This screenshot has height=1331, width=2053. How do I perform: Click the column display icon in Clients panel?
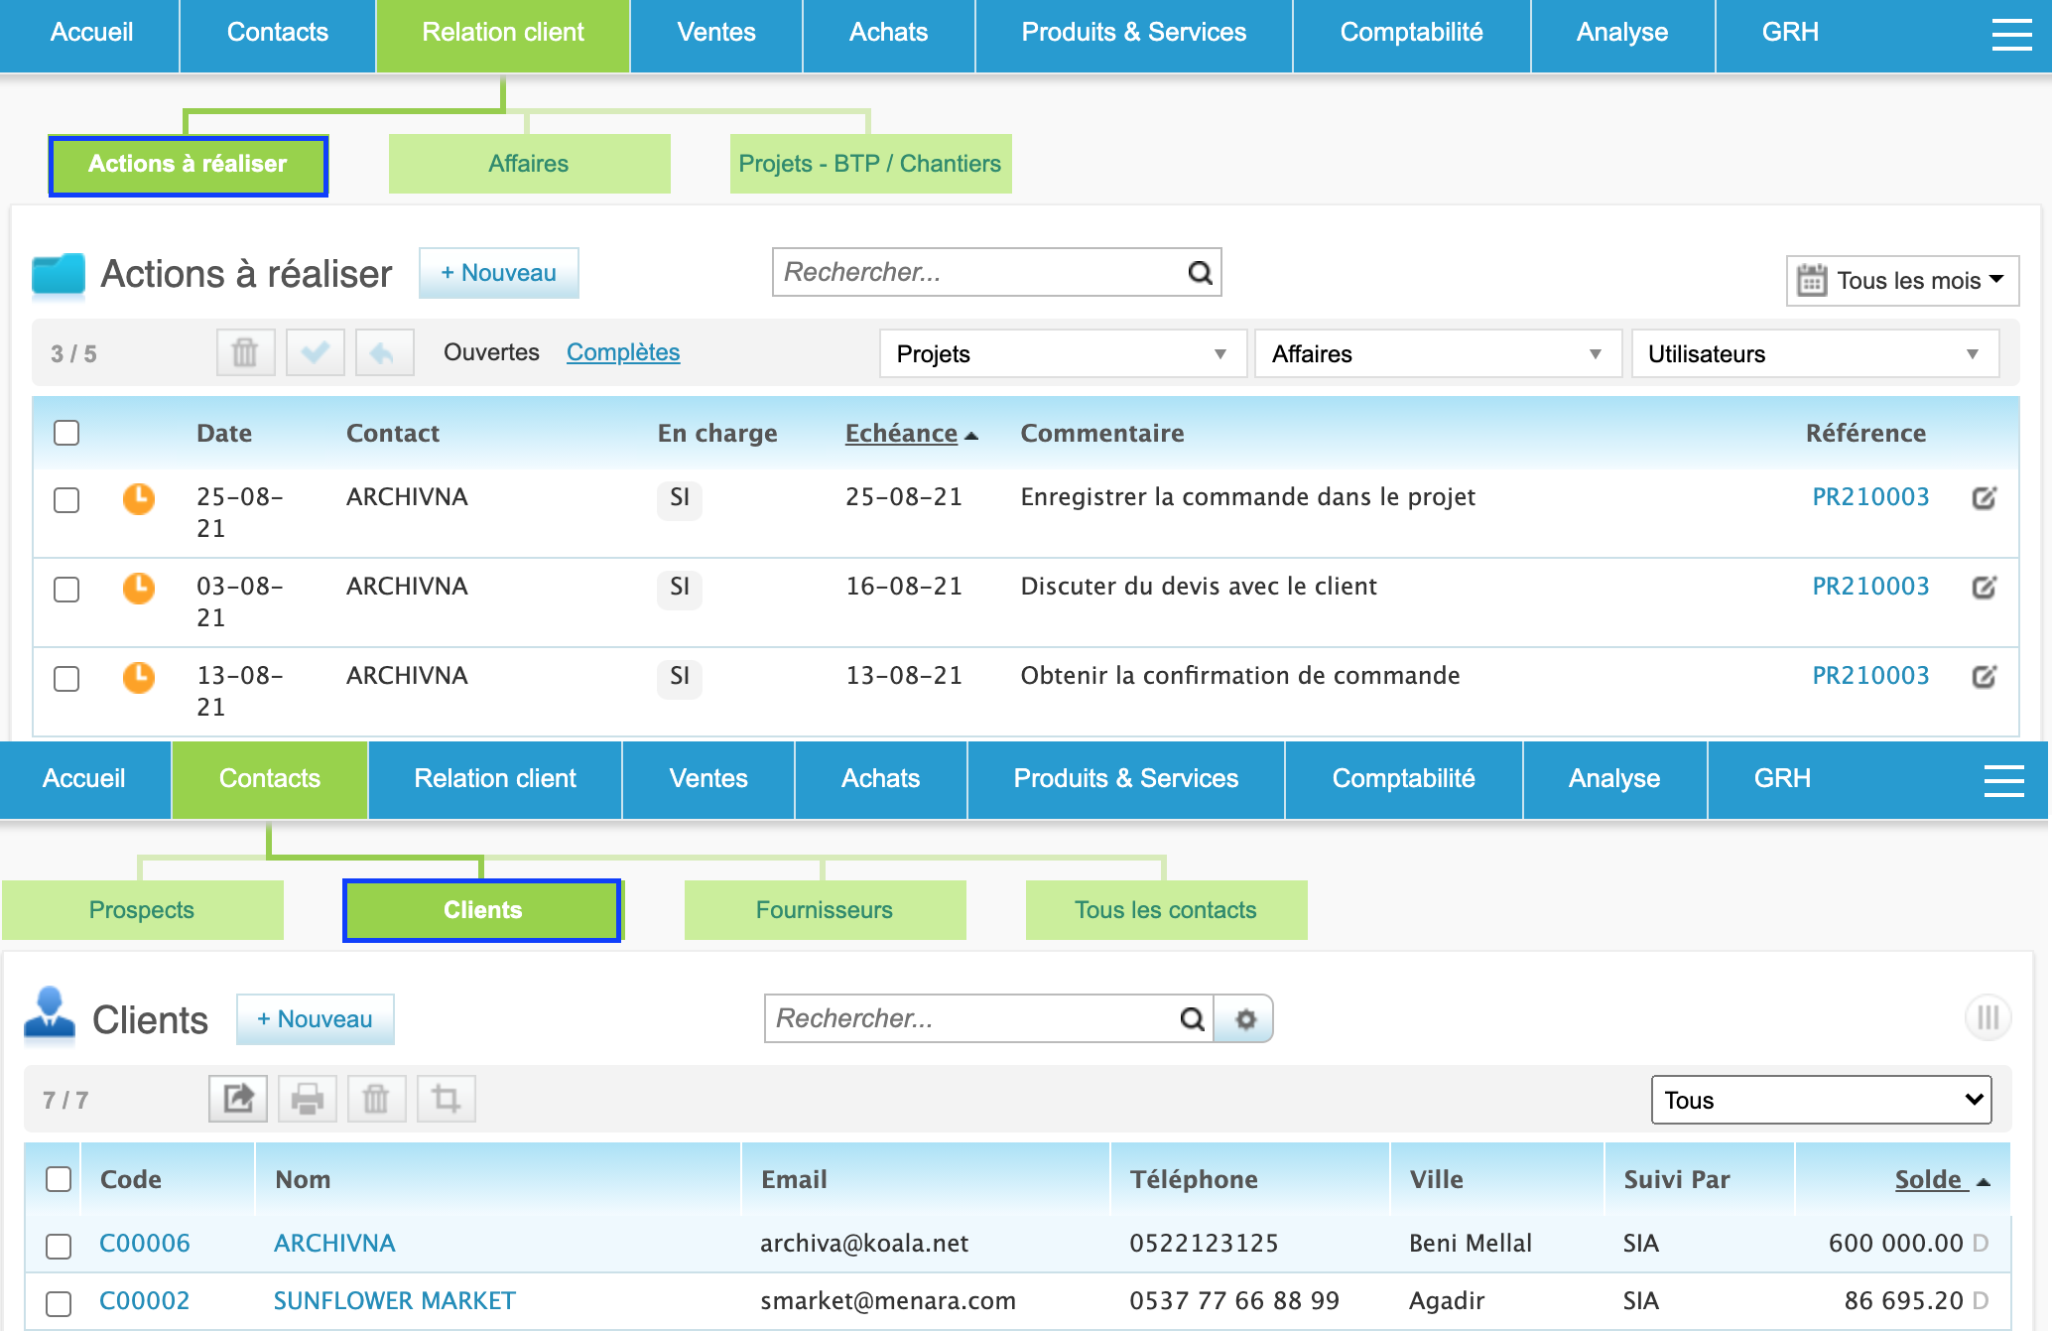point(1988,1017)
